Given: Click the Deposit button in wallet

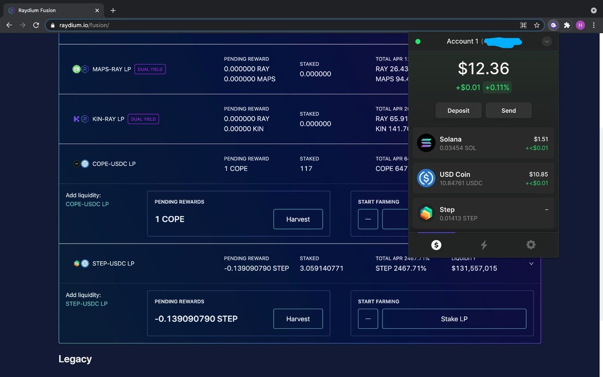Looking at the screenshot, I should click(458, 111).
